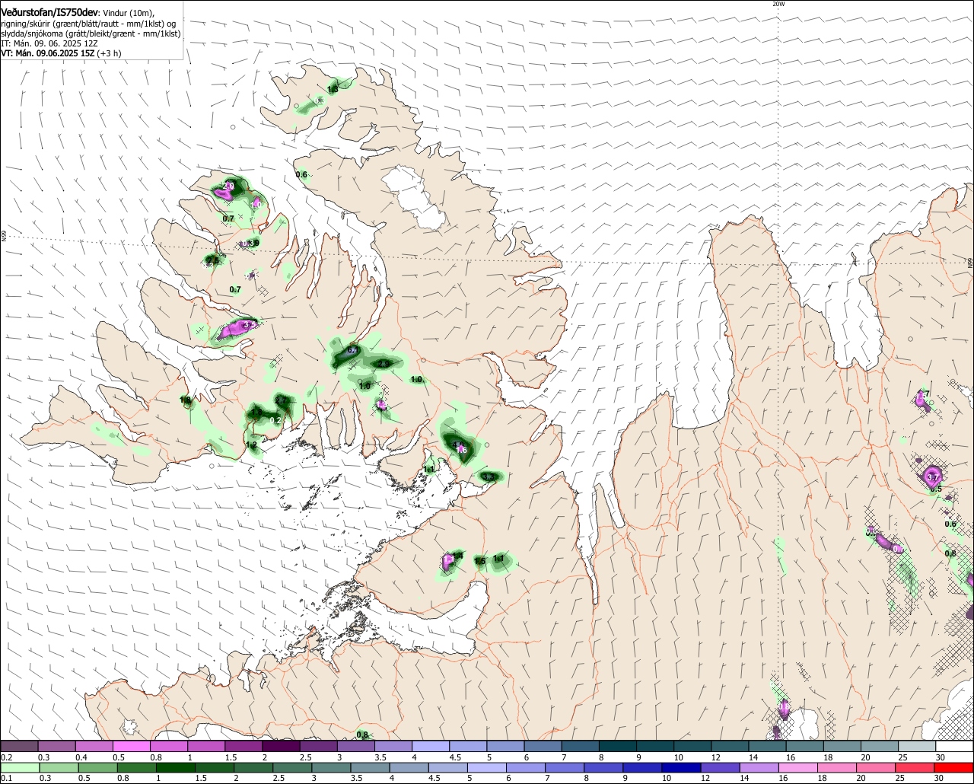Select the darkest purple swatch at snow legend 2

click(281, 746)
